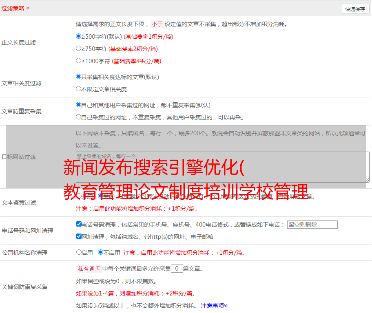Click the 私有词库 tag label

coord(88,269)
